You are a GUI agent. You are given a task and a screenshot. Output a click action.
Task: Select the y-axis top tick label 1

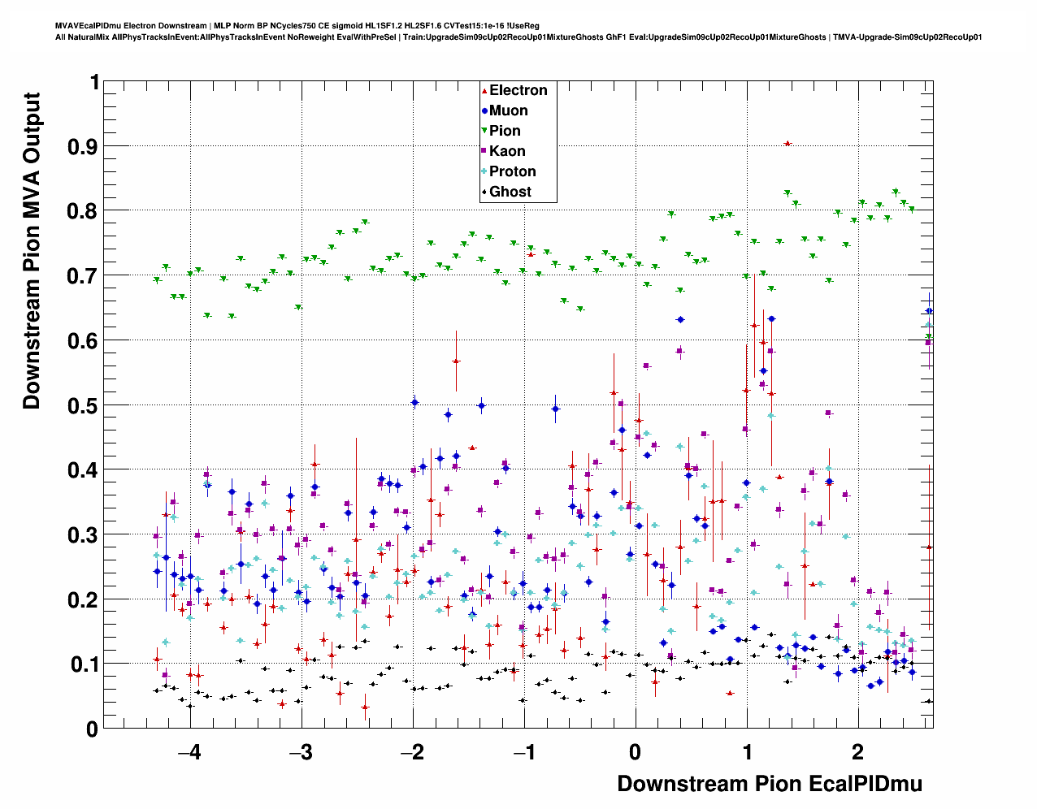tap(94, 82)
